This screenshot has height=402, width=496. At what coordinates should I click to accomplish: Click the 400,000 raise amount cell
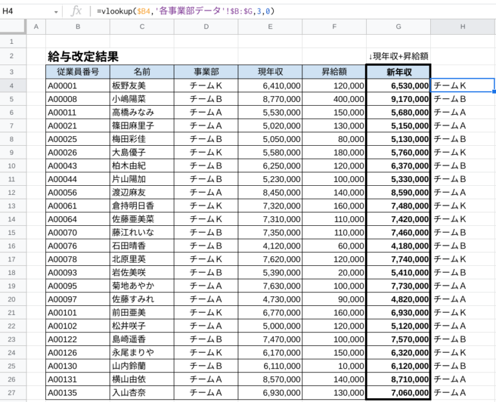pyautogui.click(x=334, y=99)
